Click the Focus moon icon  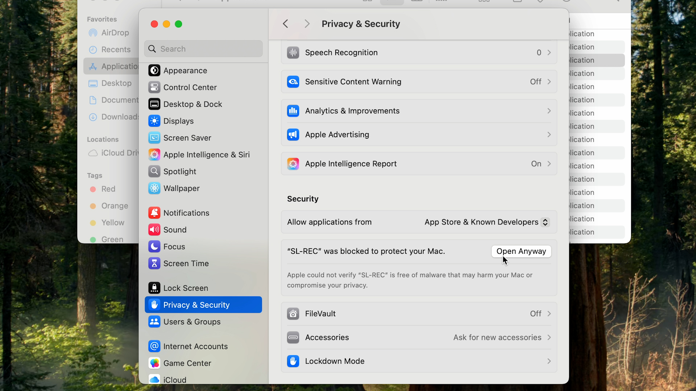click(x=154, y=247)
